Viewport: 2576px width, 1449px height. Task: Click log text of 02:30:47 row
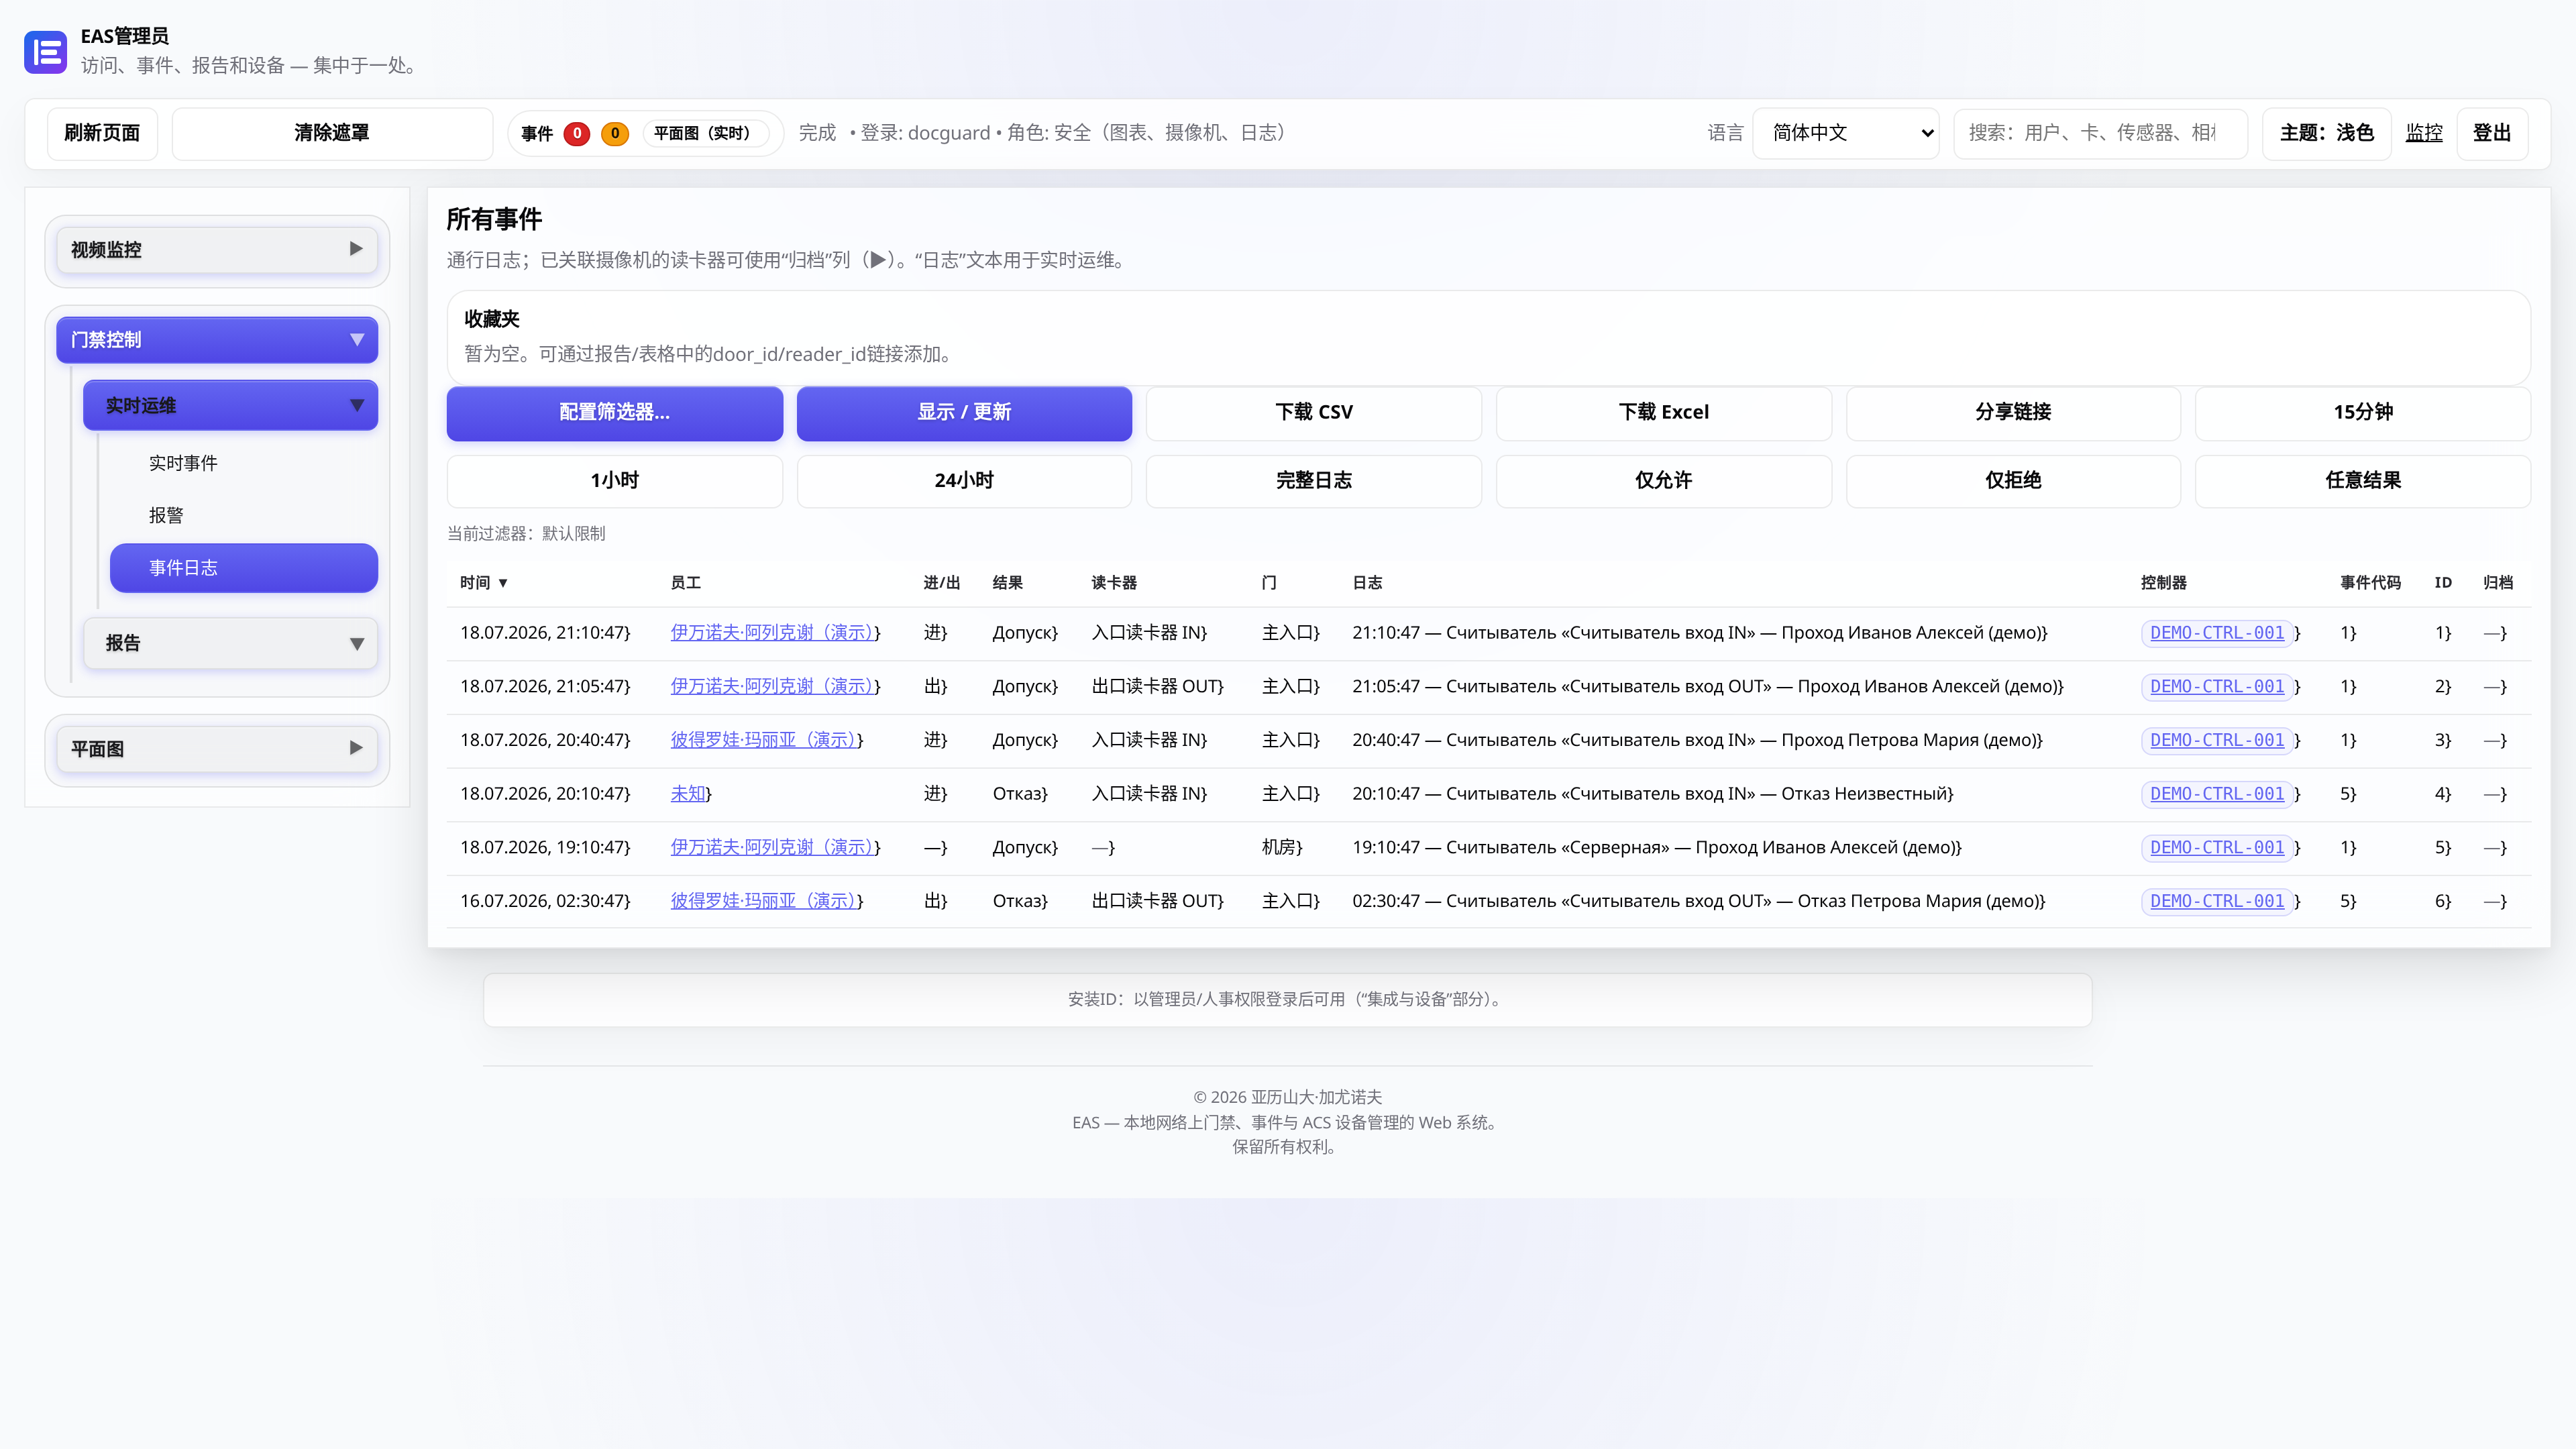1699,901
